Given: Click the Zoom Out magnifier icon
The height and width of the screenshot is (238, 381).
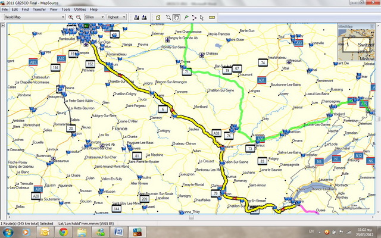Looking at the screenshot, I should point(79,17).
